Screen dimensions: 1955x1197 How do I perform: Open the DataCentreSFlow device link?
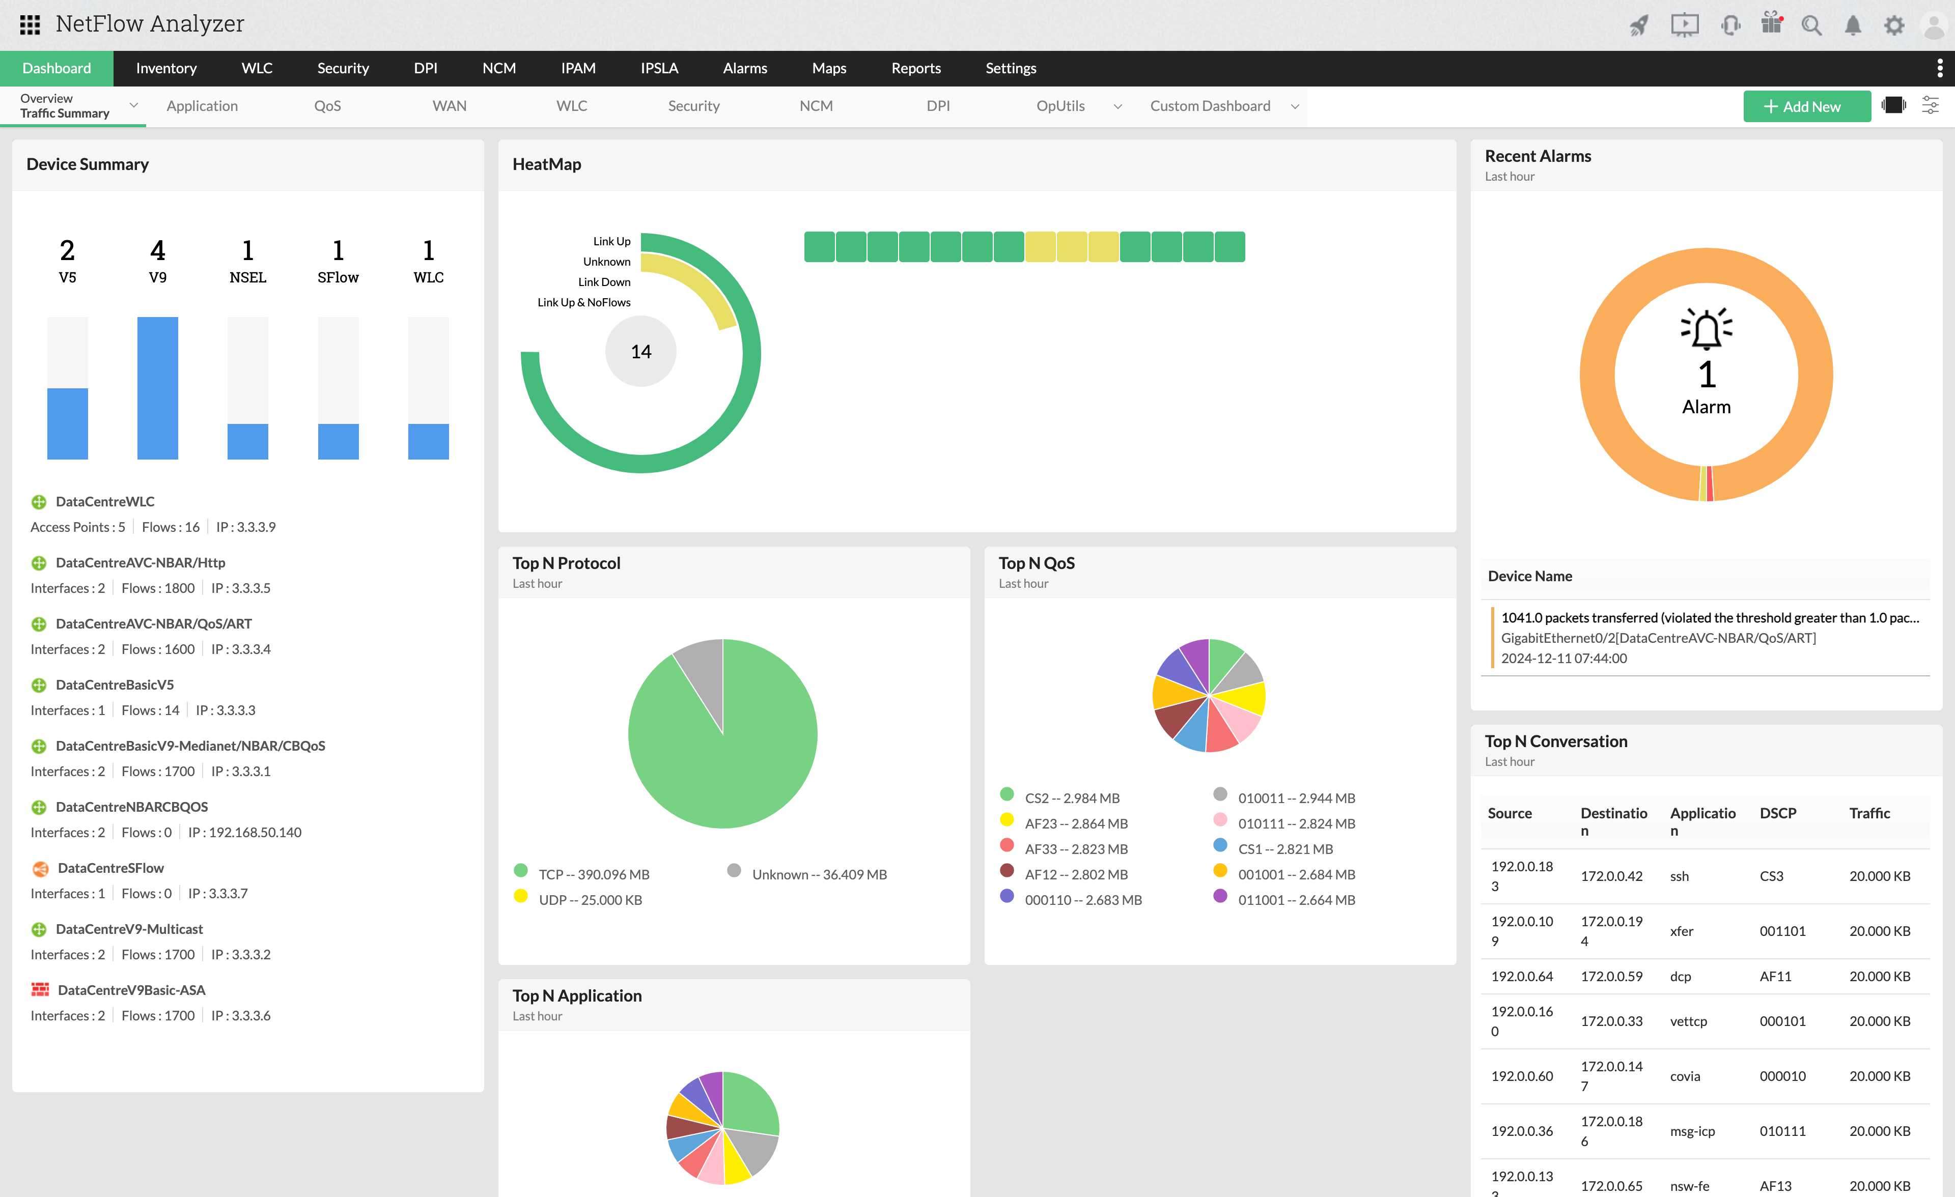pos(110,869)
